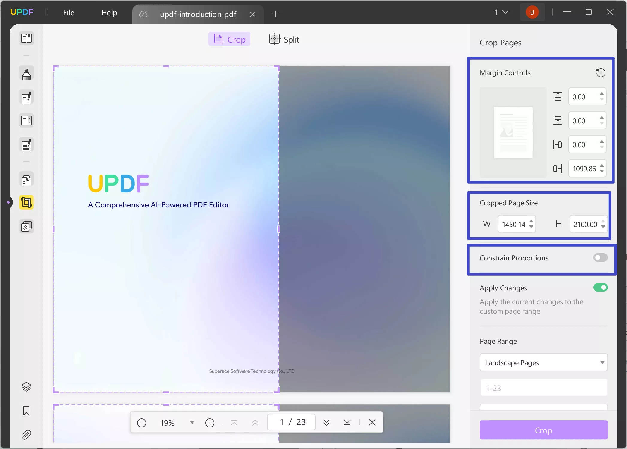The height and width of the screenshot is (449, 627).
Task: Open the Help menu
Action: 109,13
